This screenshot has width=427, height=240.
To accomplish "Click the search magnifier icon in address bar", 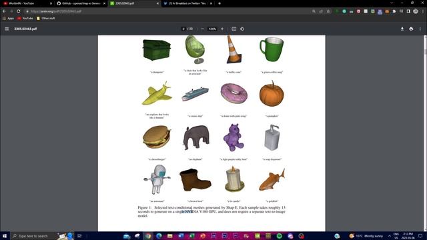I will 314,11.
